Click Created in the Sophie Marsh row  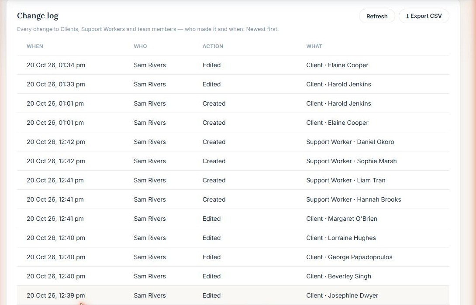click(214, 161)
